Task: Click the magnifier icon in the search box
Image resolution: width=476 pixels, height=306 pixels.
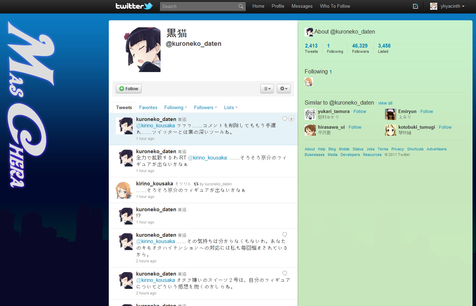Action: [x=241, y=6]
